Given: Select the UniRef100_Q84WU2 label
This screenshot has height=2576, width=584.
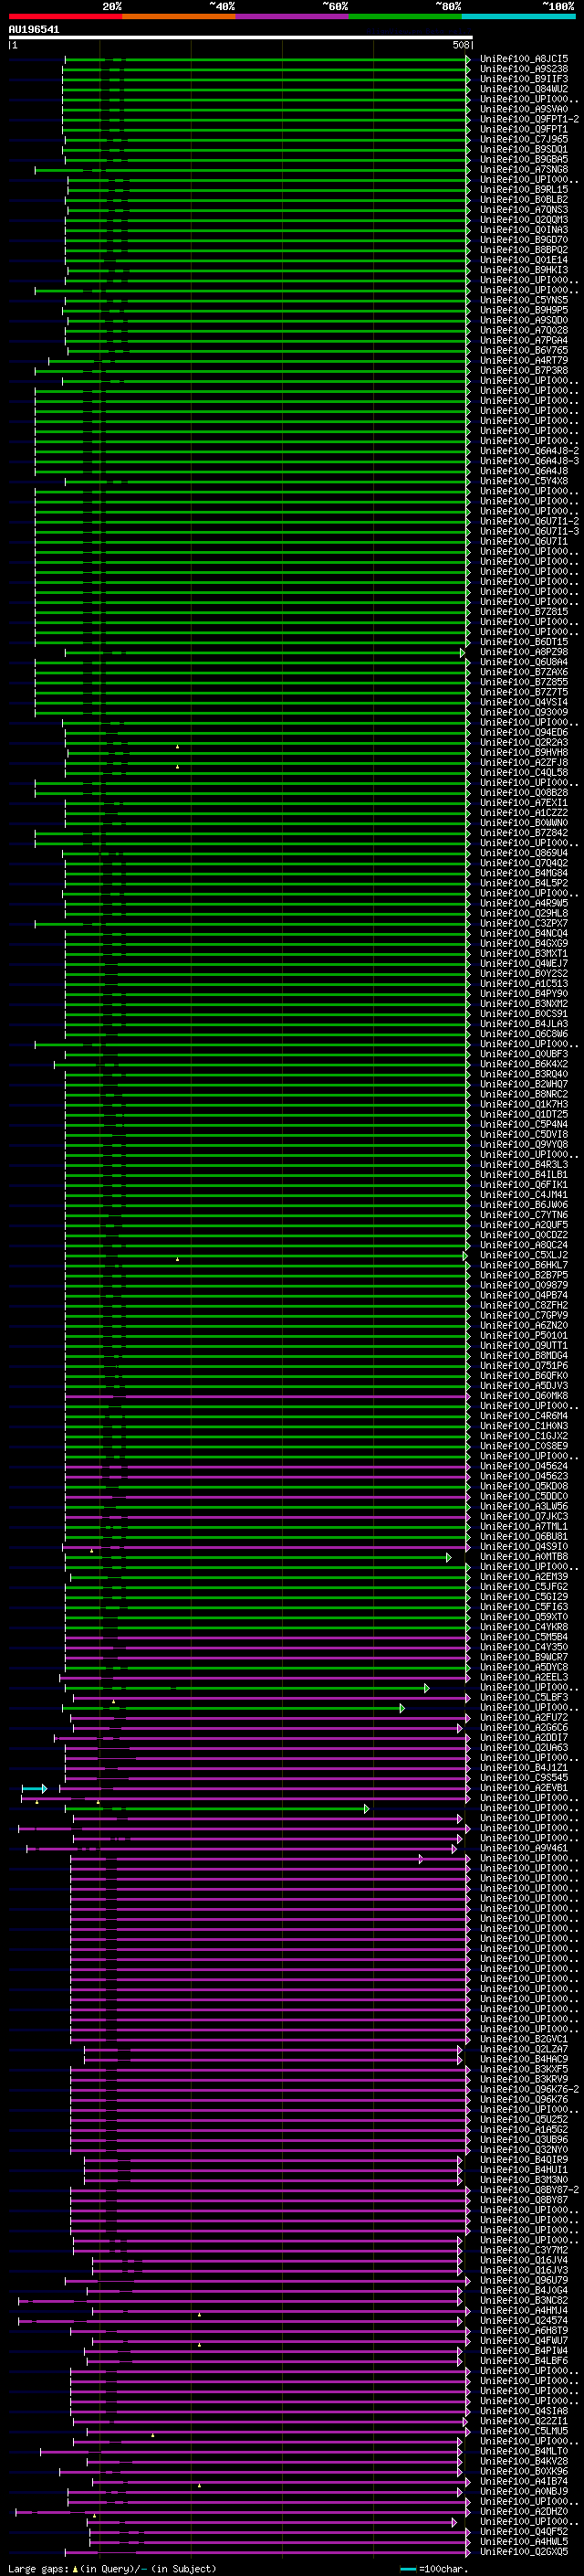Looking at the screenshot, I should pyautogui.click(x=523, y=89).
